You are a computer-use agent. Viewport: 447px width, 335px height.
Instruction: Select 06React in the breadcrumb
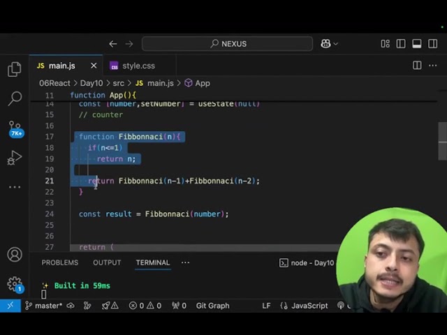(x=54, y=83)
